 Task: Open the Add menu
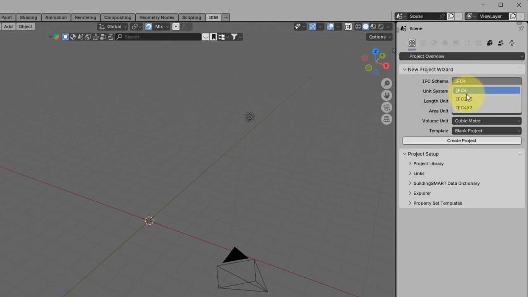point(8,26)
